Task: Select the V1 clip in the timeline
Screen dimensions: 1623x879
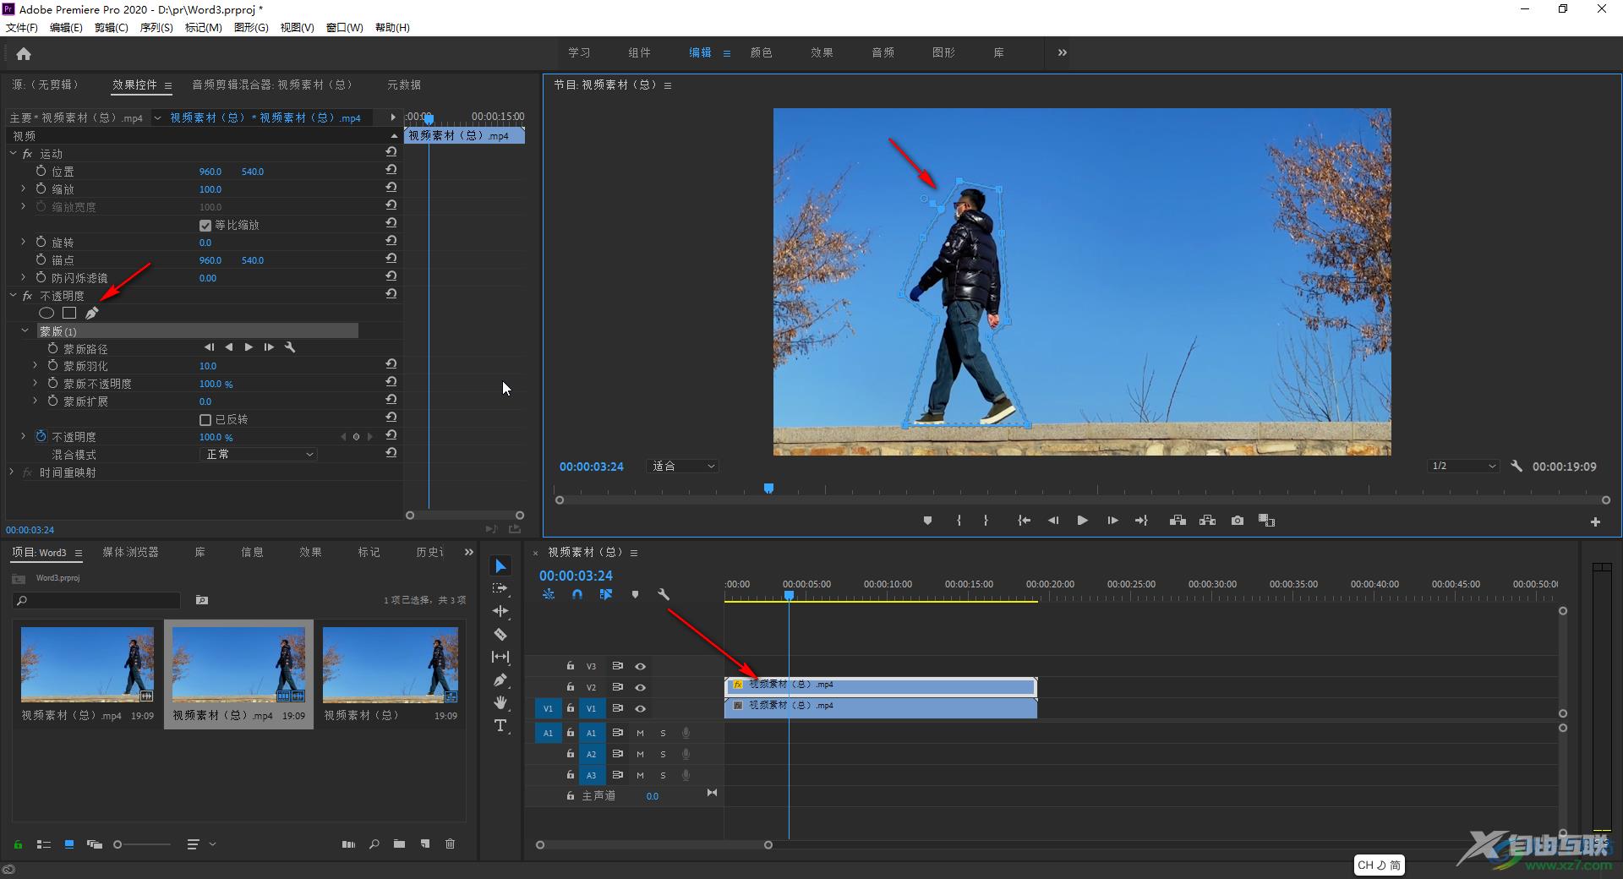Action: [880, 708]
